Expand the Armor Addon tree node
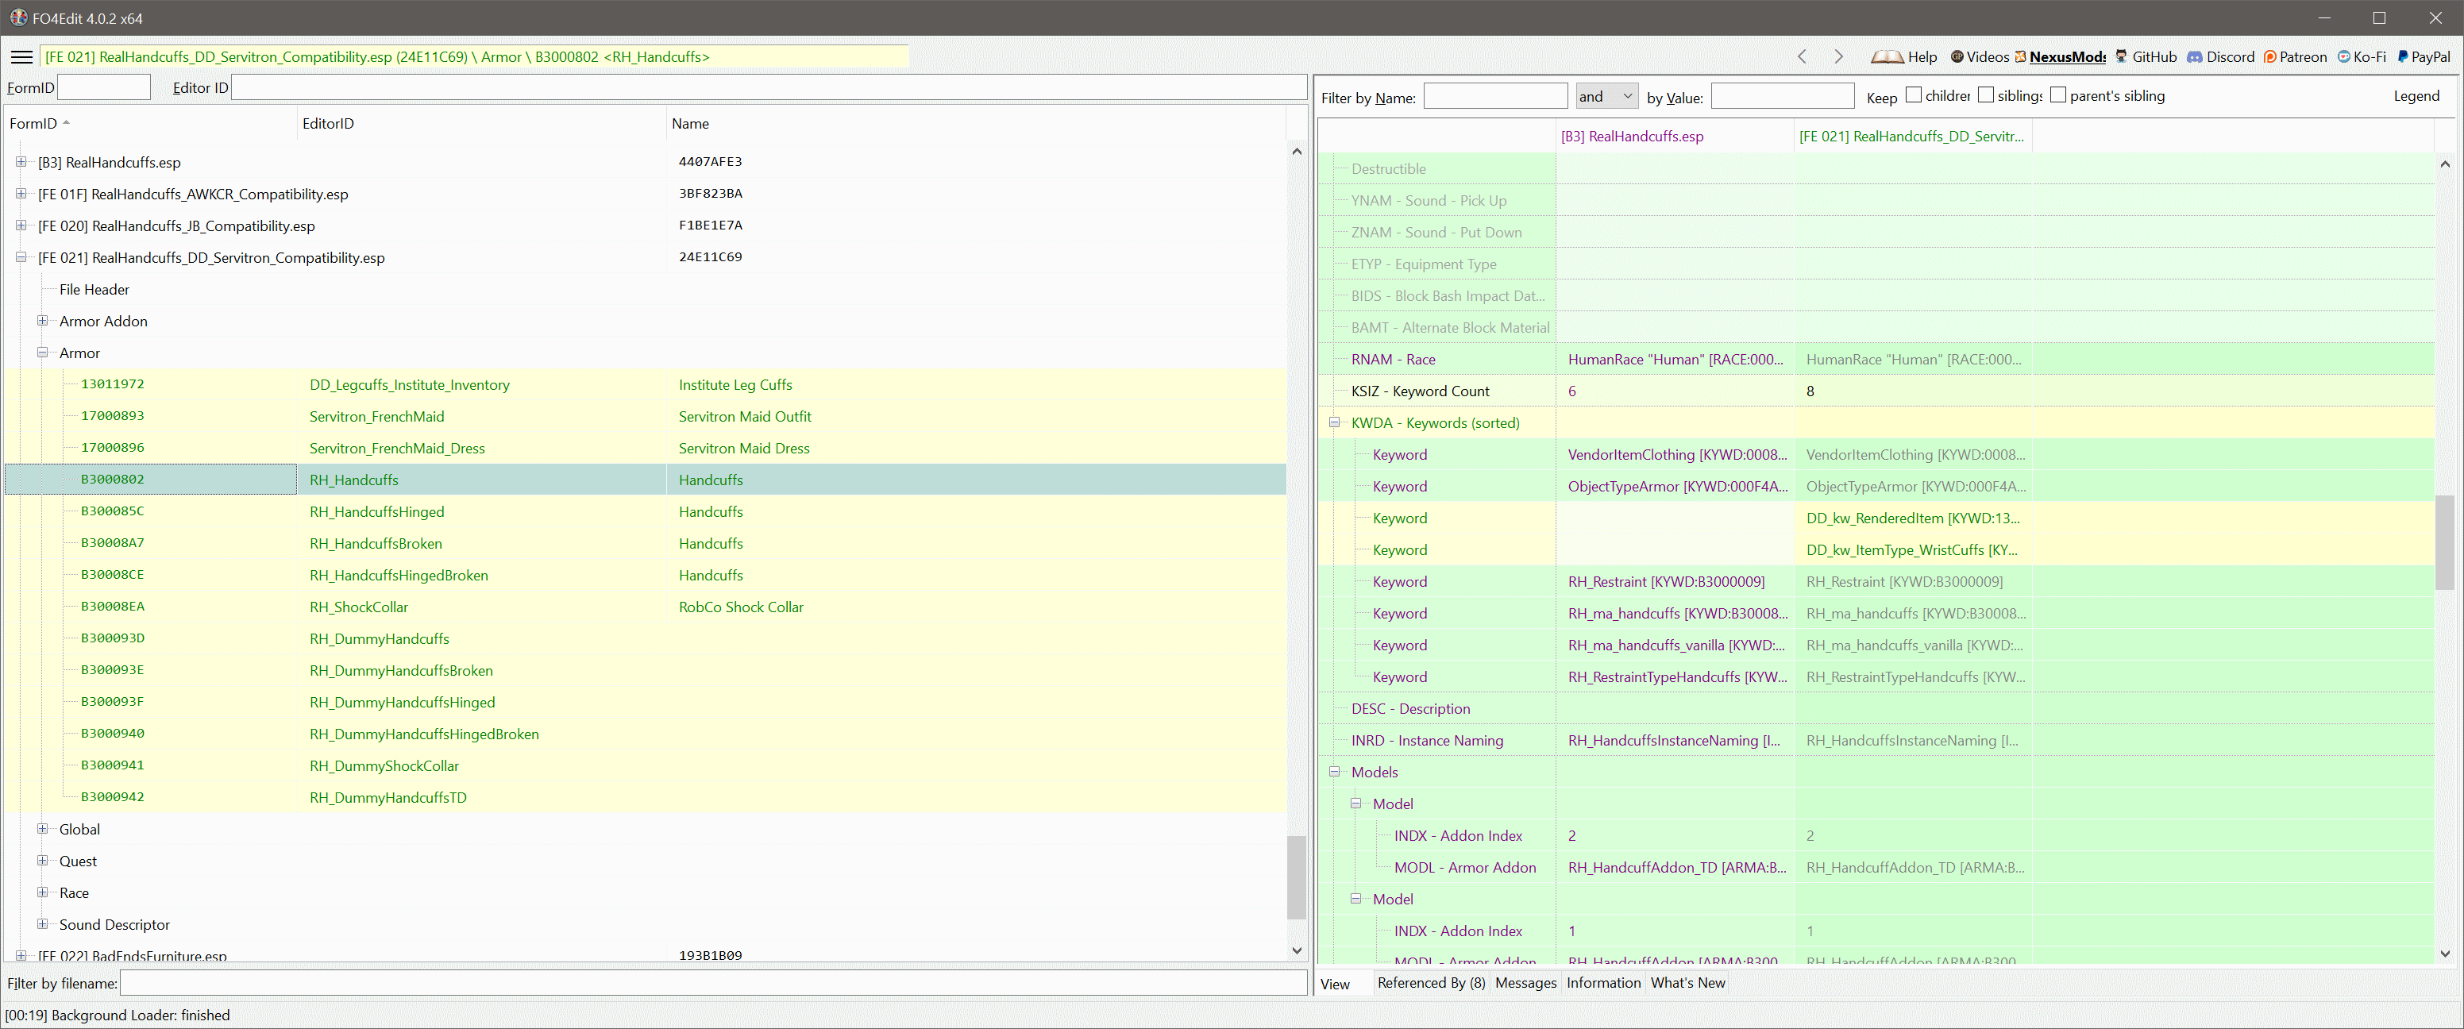This screenshot has height=1029, width=2464. click(43, 322)
